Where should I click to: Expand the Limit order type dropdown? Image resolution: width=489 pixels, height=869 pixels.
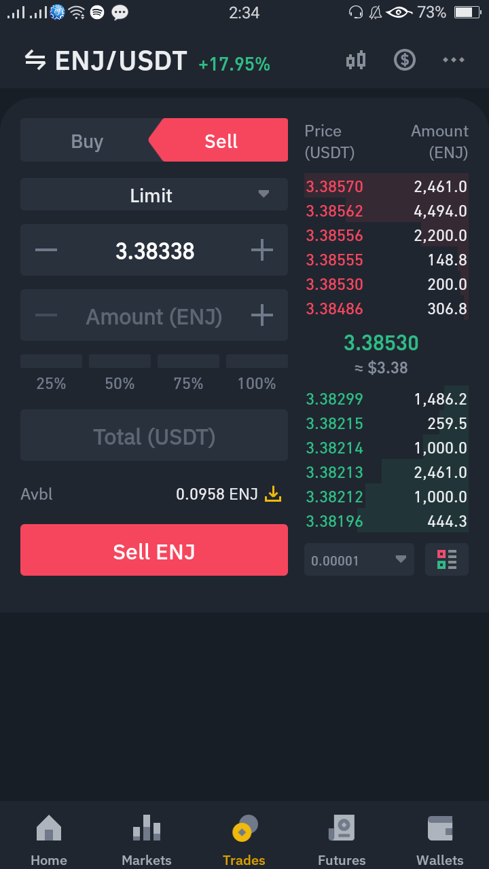point(154,195)
